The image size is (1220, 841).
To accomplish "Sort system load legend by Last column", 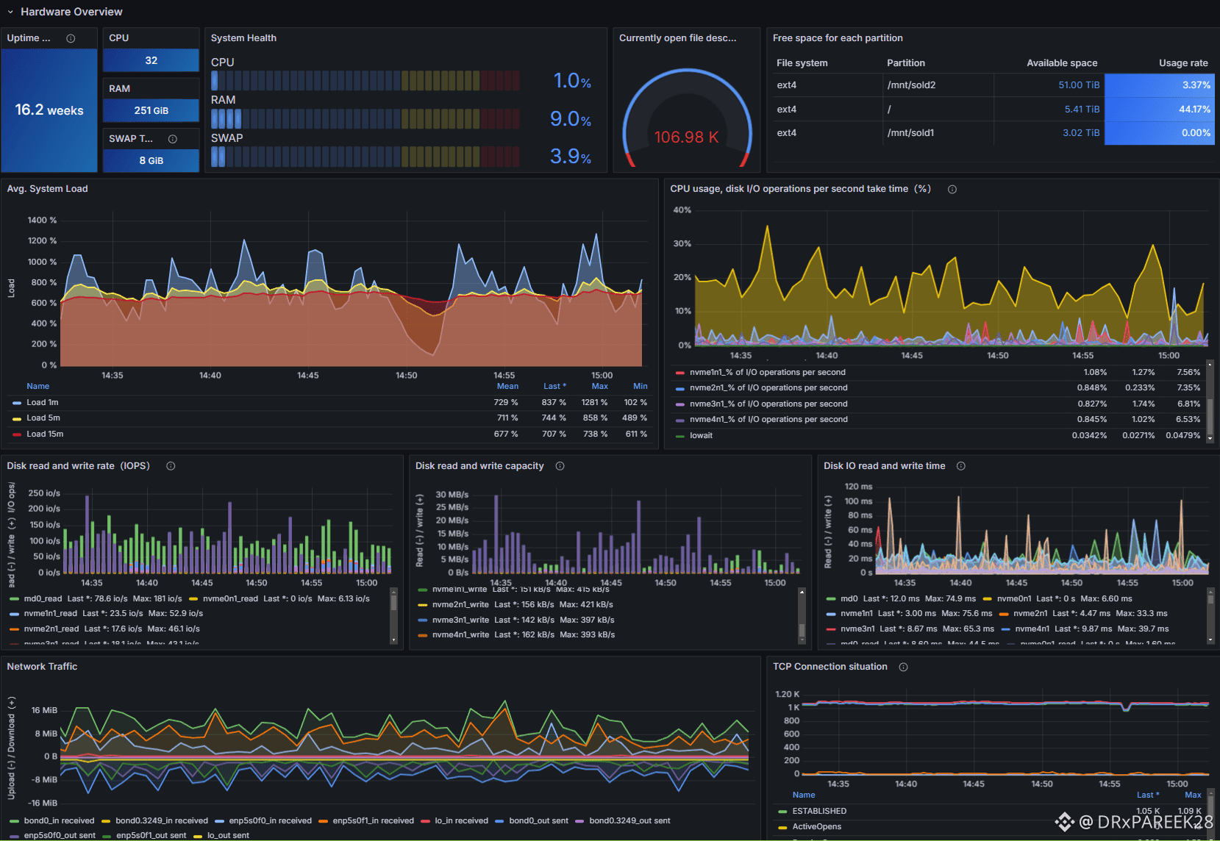I will (x=554, y=386).
